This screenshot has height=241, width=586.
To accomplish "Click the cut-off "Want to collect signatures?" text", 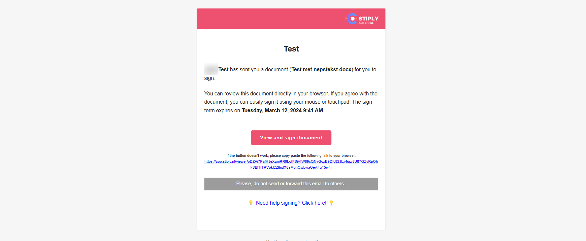I will click(x=291, y=240).
